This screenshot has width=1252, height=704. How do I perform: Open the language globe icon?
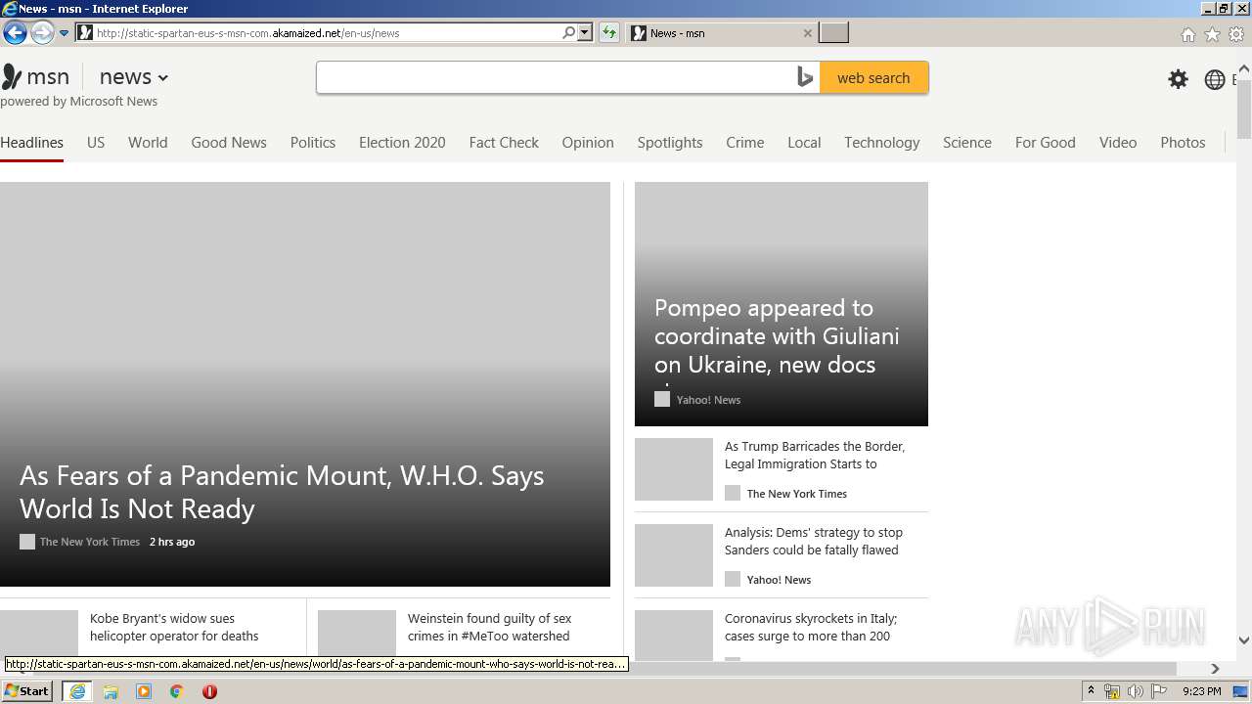[1215, 79]
